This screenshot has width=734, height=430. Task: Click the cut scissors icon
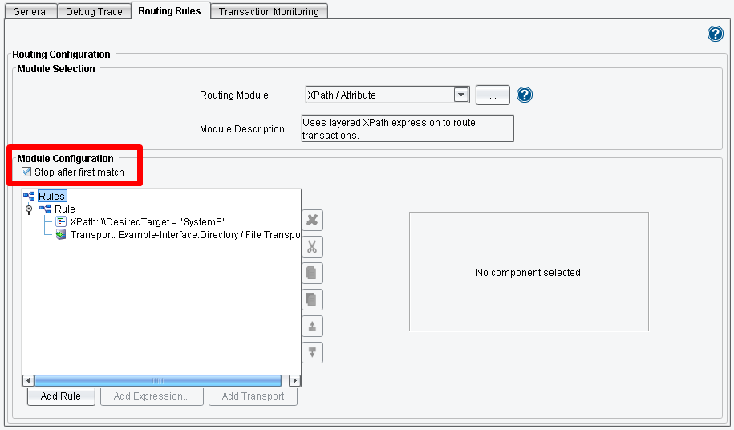pos(312,247)
